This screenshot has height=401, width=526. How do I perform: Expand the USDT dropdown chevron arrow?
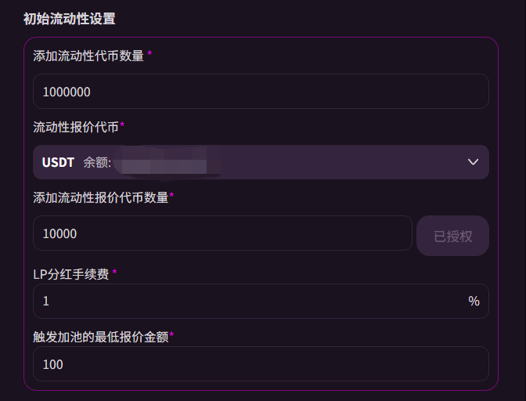[x=473, y=162]
